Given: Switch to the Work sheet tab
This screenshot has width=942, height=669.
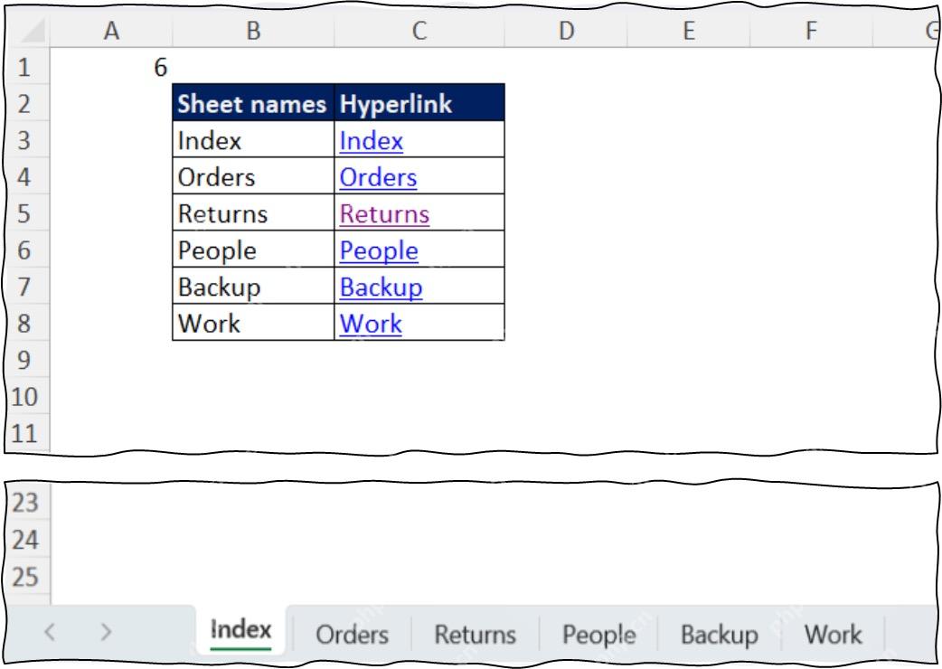Looking at the screenshot, I should 834,634.
